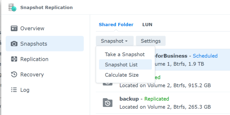Click the backup shared folder icon
Image resolution: width=230 pixels, height=115 pixels.
pos(108,103)
